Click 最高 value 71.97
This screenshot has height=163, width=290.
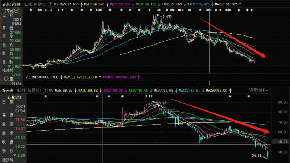click(20, 129)
